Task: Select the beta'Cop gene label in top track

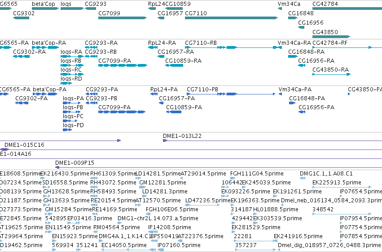Action: pyautogui.click(x=44, y=4)
